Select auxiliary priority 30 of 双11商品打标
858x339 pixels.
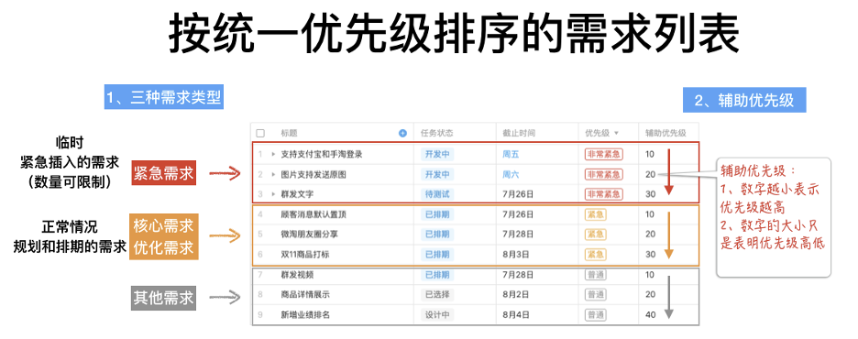pos(650,255)
